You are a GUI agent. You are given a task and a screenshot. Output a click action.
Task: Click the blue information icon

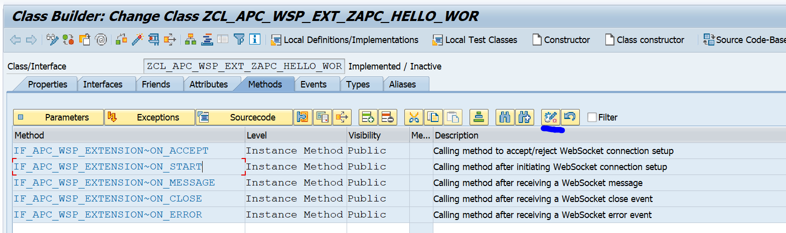pos(255,39)
